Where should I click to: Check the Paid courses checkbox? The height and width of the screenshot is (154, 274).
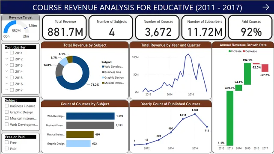point(7,148)
